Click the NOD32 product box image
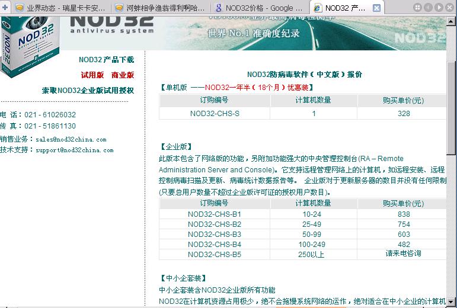Image resolution: width=457 pixels, height=308 pixels. [x=29, y=46]
